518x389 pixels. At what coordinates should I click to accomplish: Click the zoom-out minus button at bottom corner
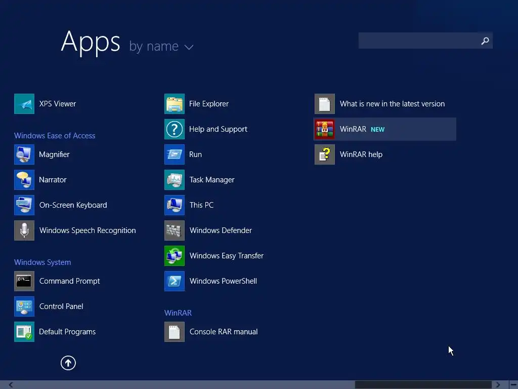pyautogui.click(x=513, y=385)
